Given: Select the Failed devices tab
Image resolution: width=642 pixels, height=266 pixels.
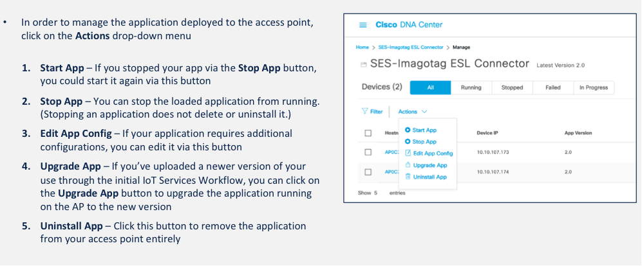Looking at the screenshot, I should point(552,88).
